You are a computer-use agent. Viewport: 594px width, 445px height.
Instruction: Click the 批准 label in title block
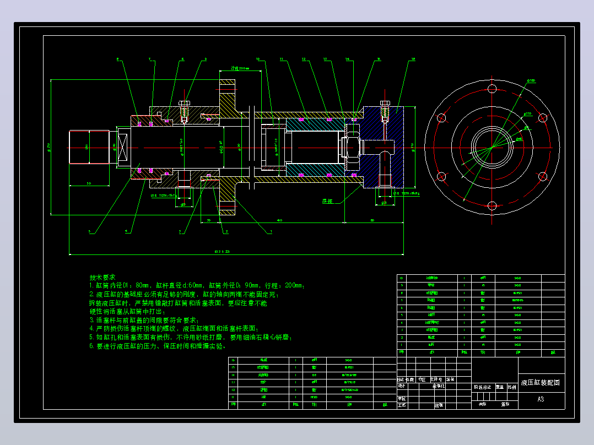[439, 405]
